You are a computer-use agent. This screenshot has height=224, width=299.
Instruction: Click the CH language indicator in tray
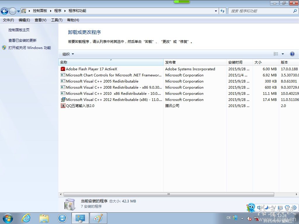click(228, 218)
